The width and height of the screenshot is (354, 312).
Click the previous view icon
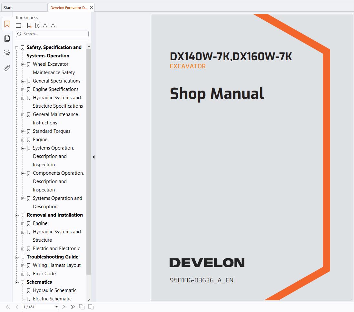[82, 307]
